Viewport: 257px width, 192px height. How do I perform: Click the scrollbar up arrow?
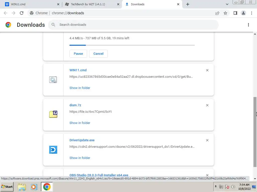255,34
